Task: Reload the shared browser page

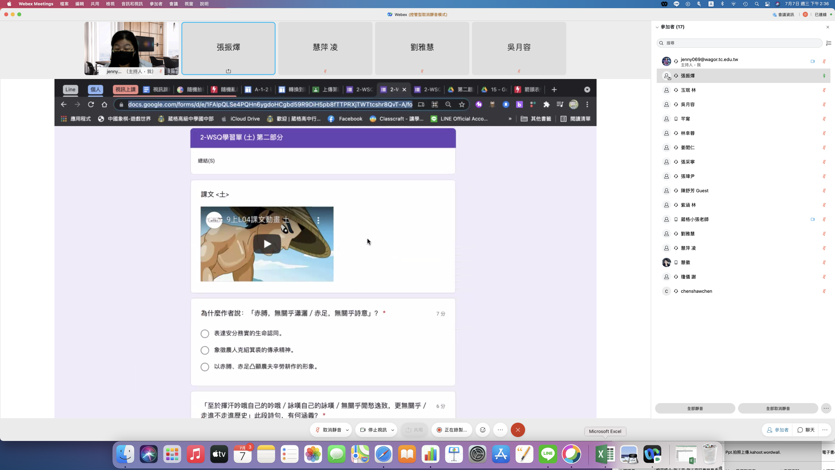Action: [x=91, y=104]
